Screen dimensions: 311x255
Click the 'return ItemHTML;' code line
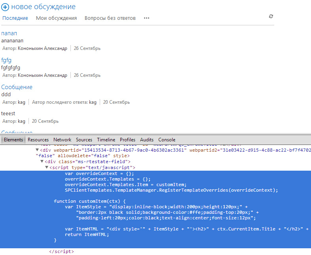point(87,234)
